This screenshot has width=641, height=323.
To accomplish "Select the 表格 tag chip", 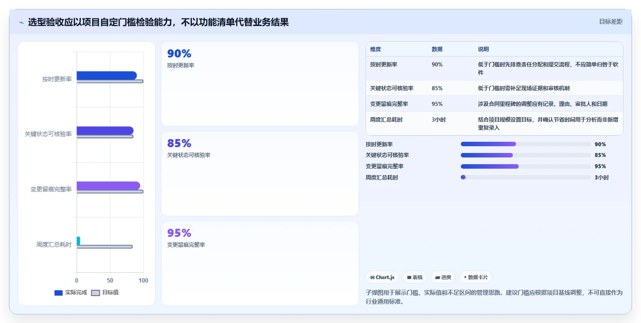I will [414, 277].
